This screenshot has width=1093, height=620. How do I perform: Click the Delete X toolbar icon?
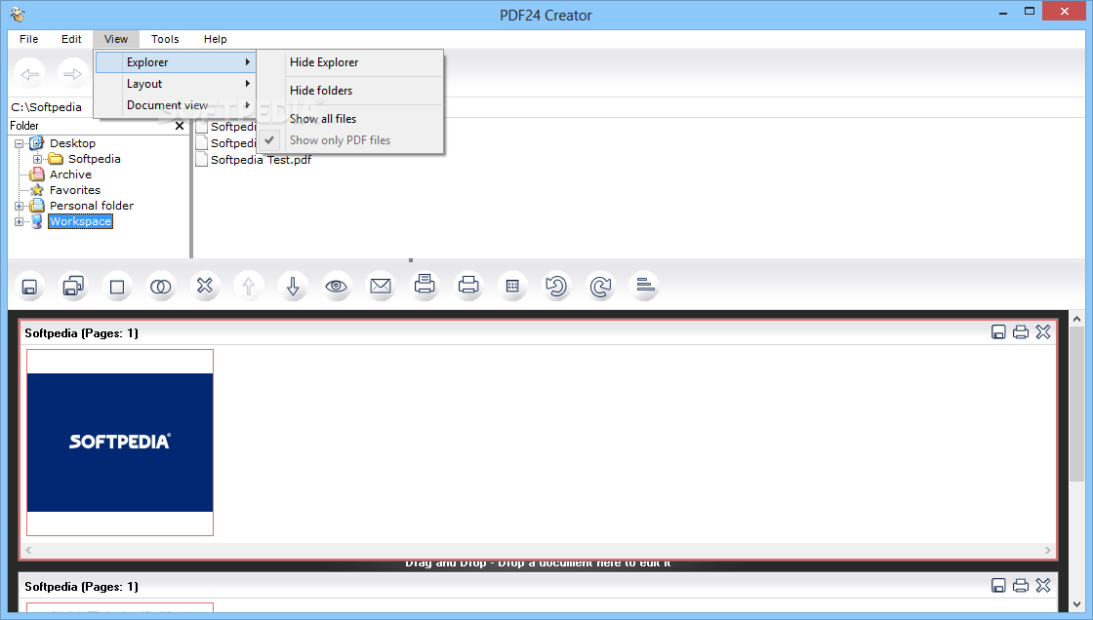tap(205, 287)
